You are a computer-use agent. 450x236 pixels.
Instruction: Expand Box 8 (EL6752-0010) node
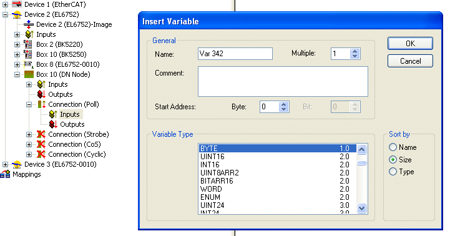point(17,64)
